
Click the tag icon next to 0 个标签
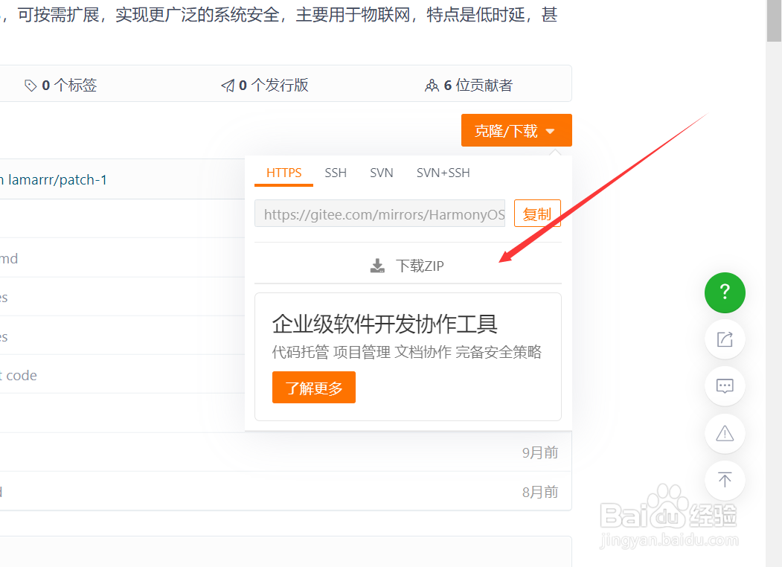(31, 85)
